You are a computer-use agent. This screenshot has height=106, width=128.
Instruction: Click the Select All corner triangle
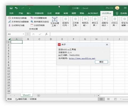click(9, 39)
